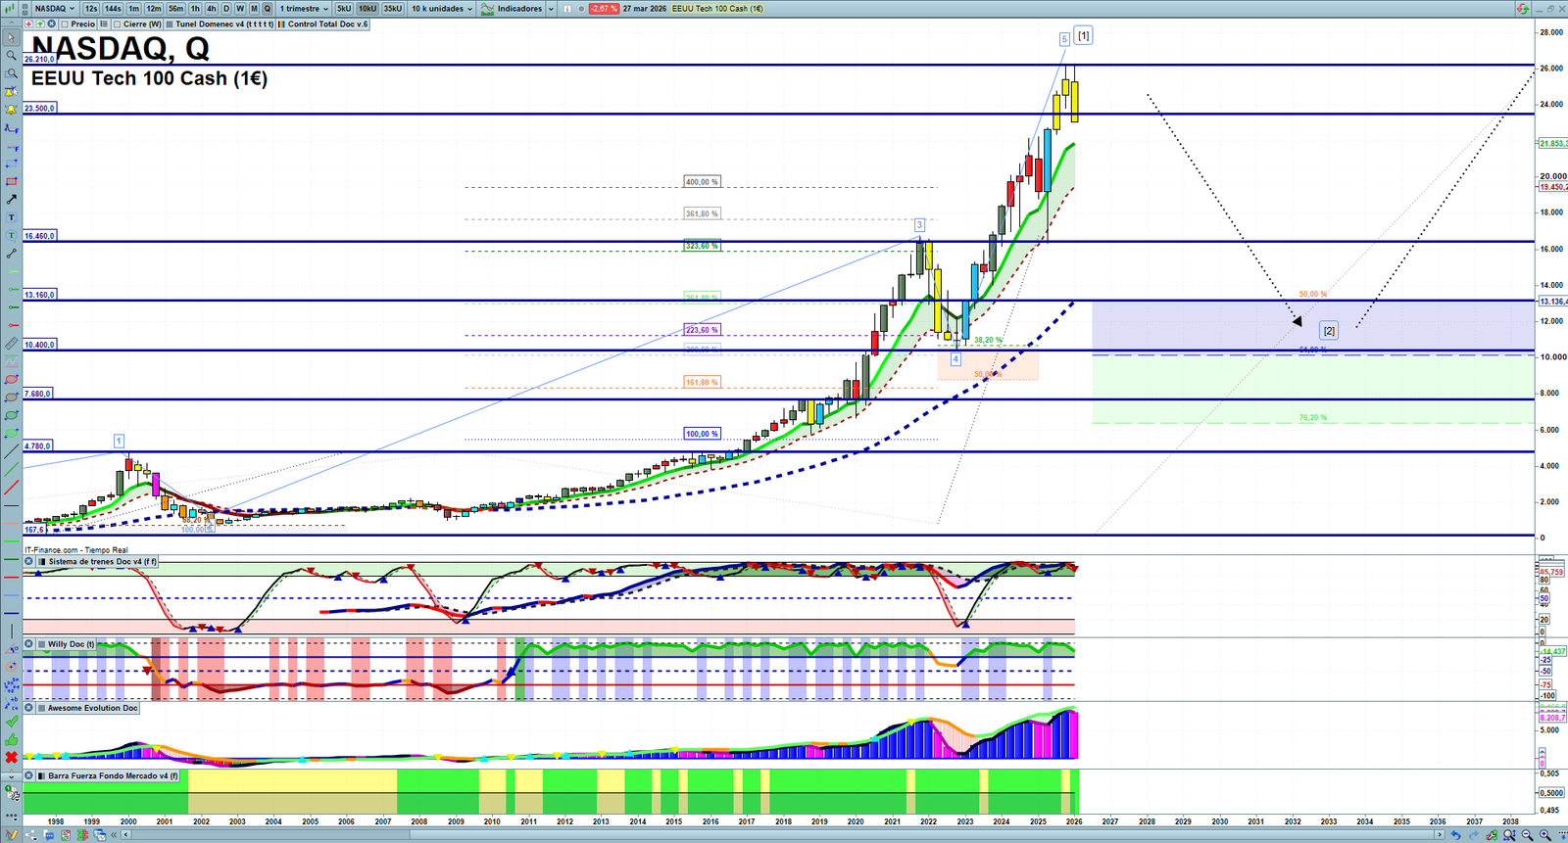
Task: Switch to 5kU units view
Action: click(x=344, y=9)
